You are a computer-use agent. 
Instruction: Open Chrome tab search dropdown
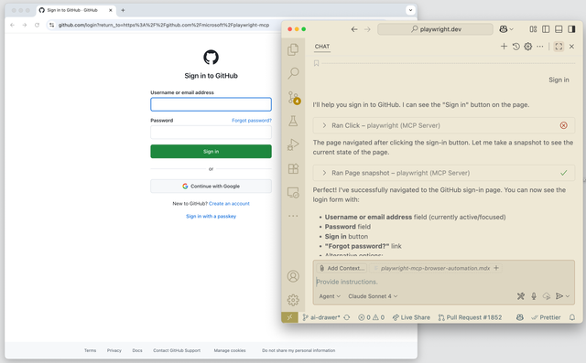click(410, 10)
